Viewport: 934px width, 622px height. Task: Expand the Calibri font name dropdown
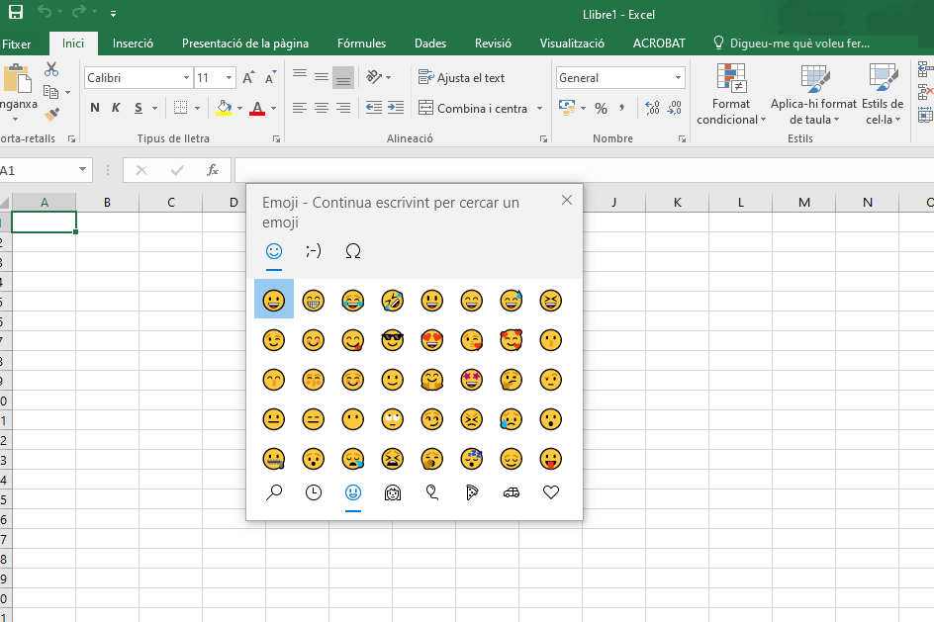pyautogui.click(x=186, y=77)
